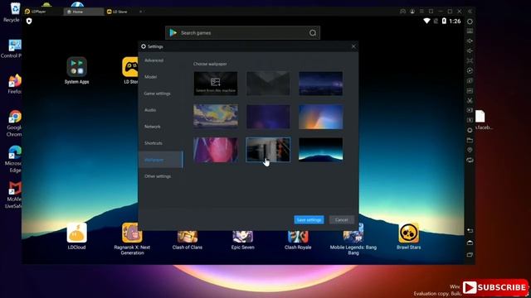Image resolution: width=531 pixels, height=298 pixels.
Task: Open System Apps folder on home screen
Action: coord(77,70)
